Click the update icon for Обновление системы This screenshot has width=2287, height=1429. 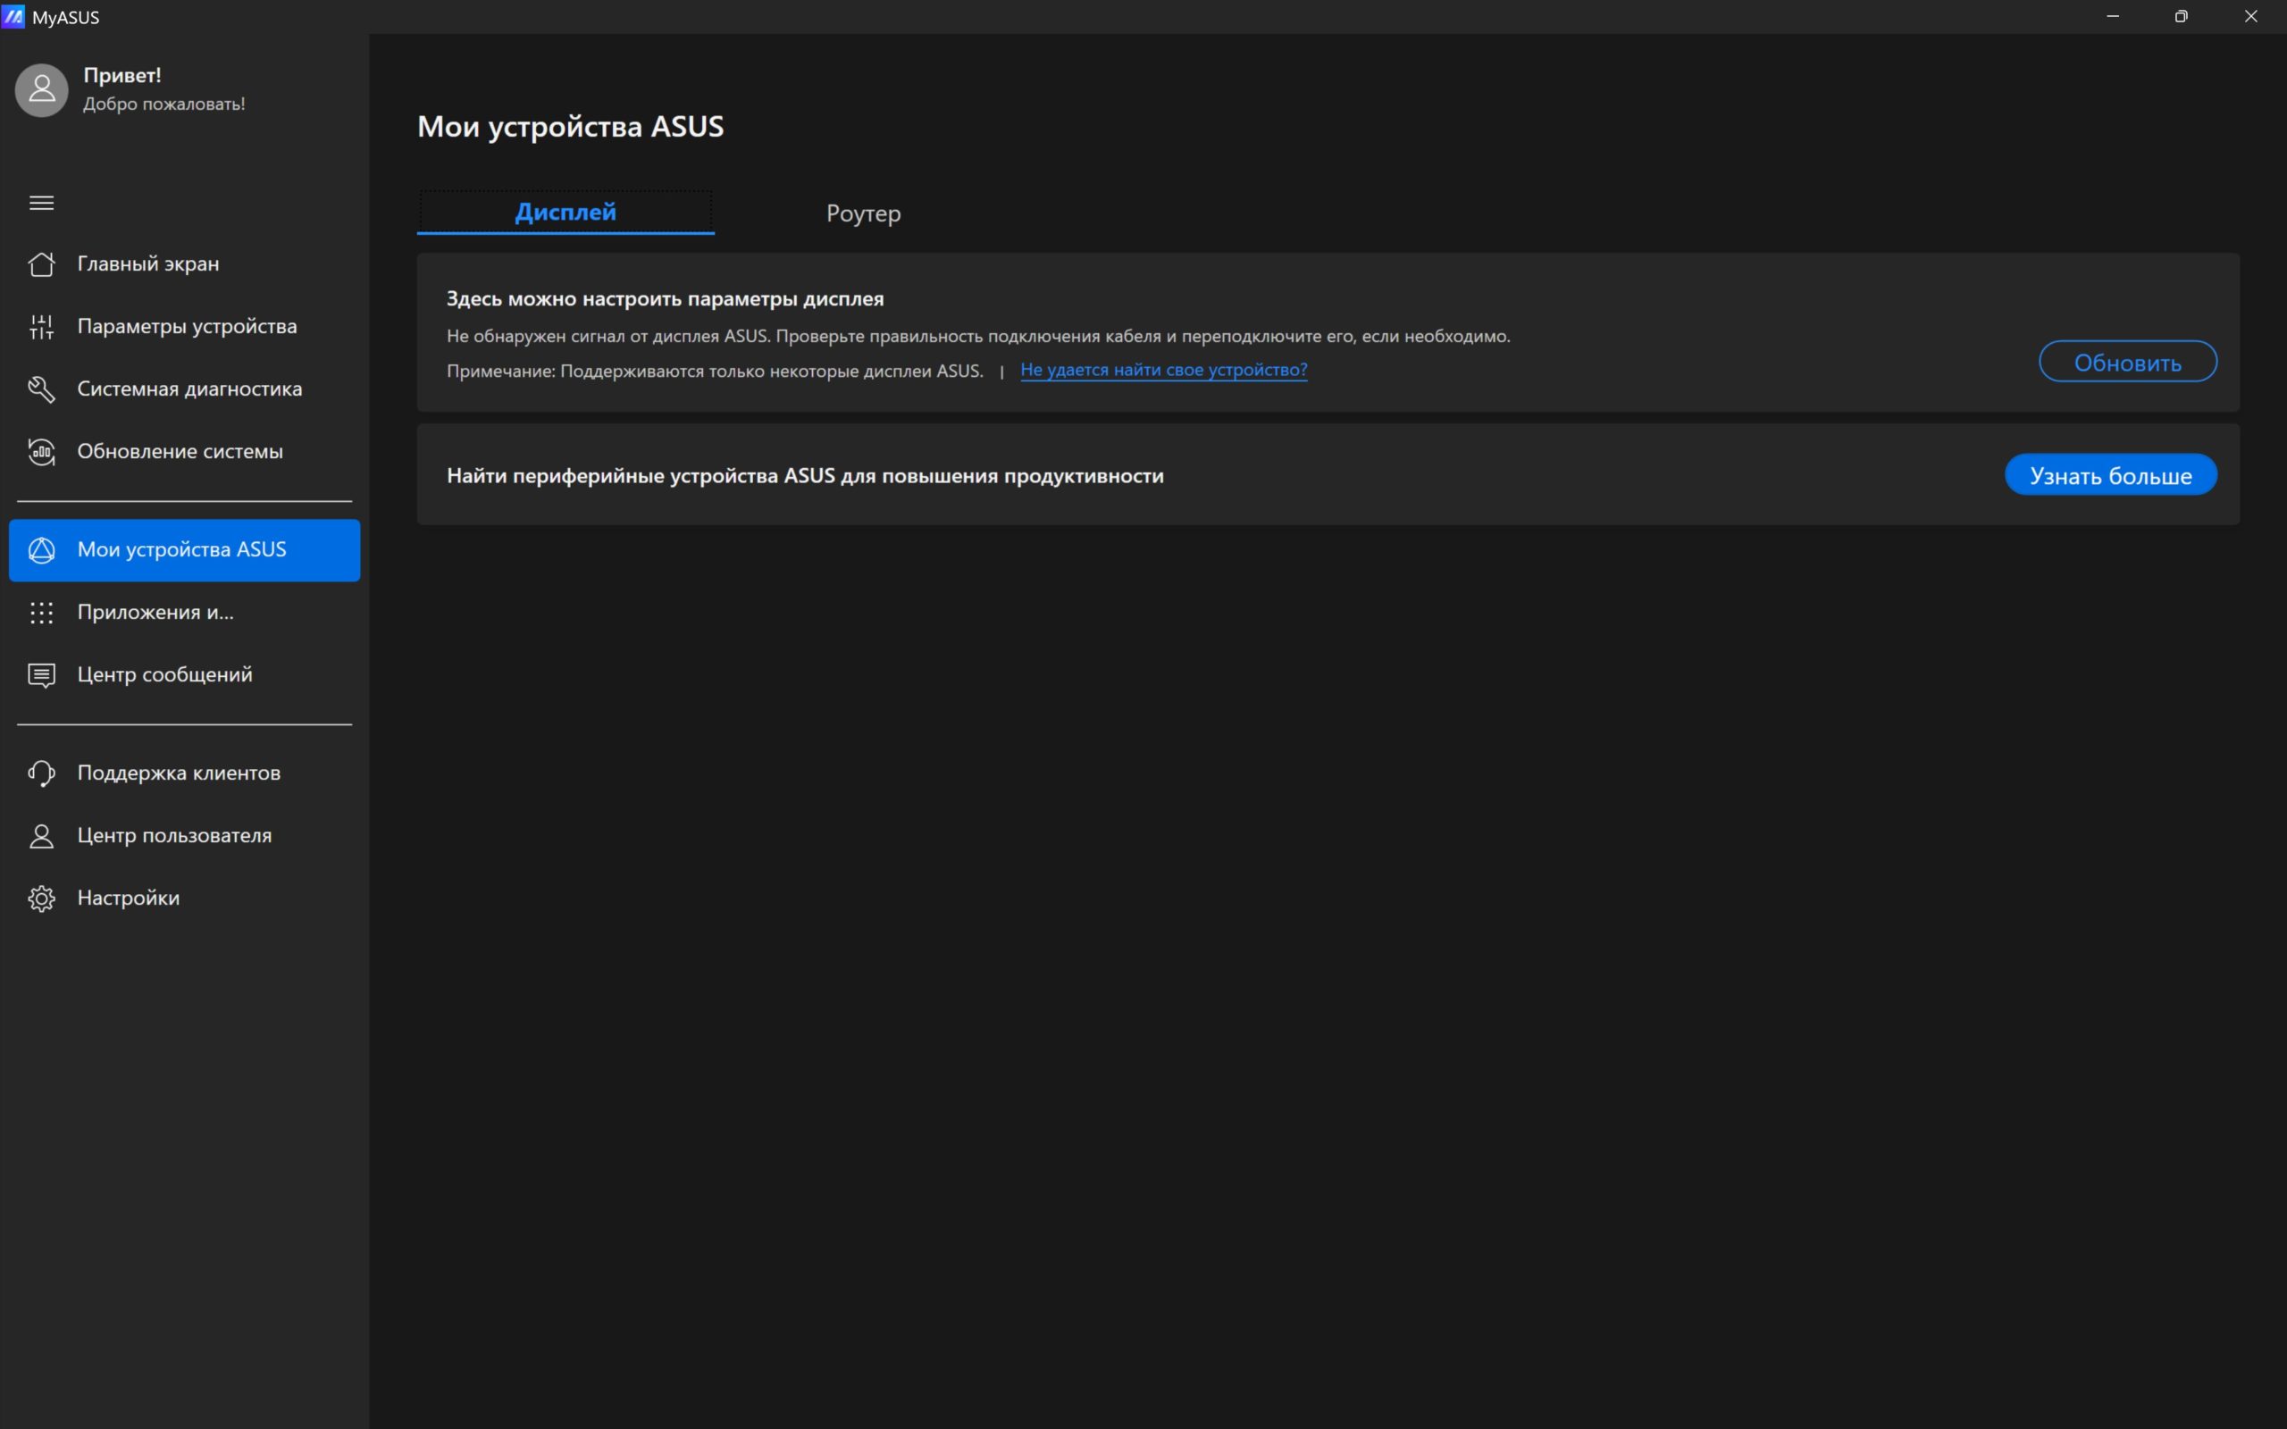click(42, 451)
